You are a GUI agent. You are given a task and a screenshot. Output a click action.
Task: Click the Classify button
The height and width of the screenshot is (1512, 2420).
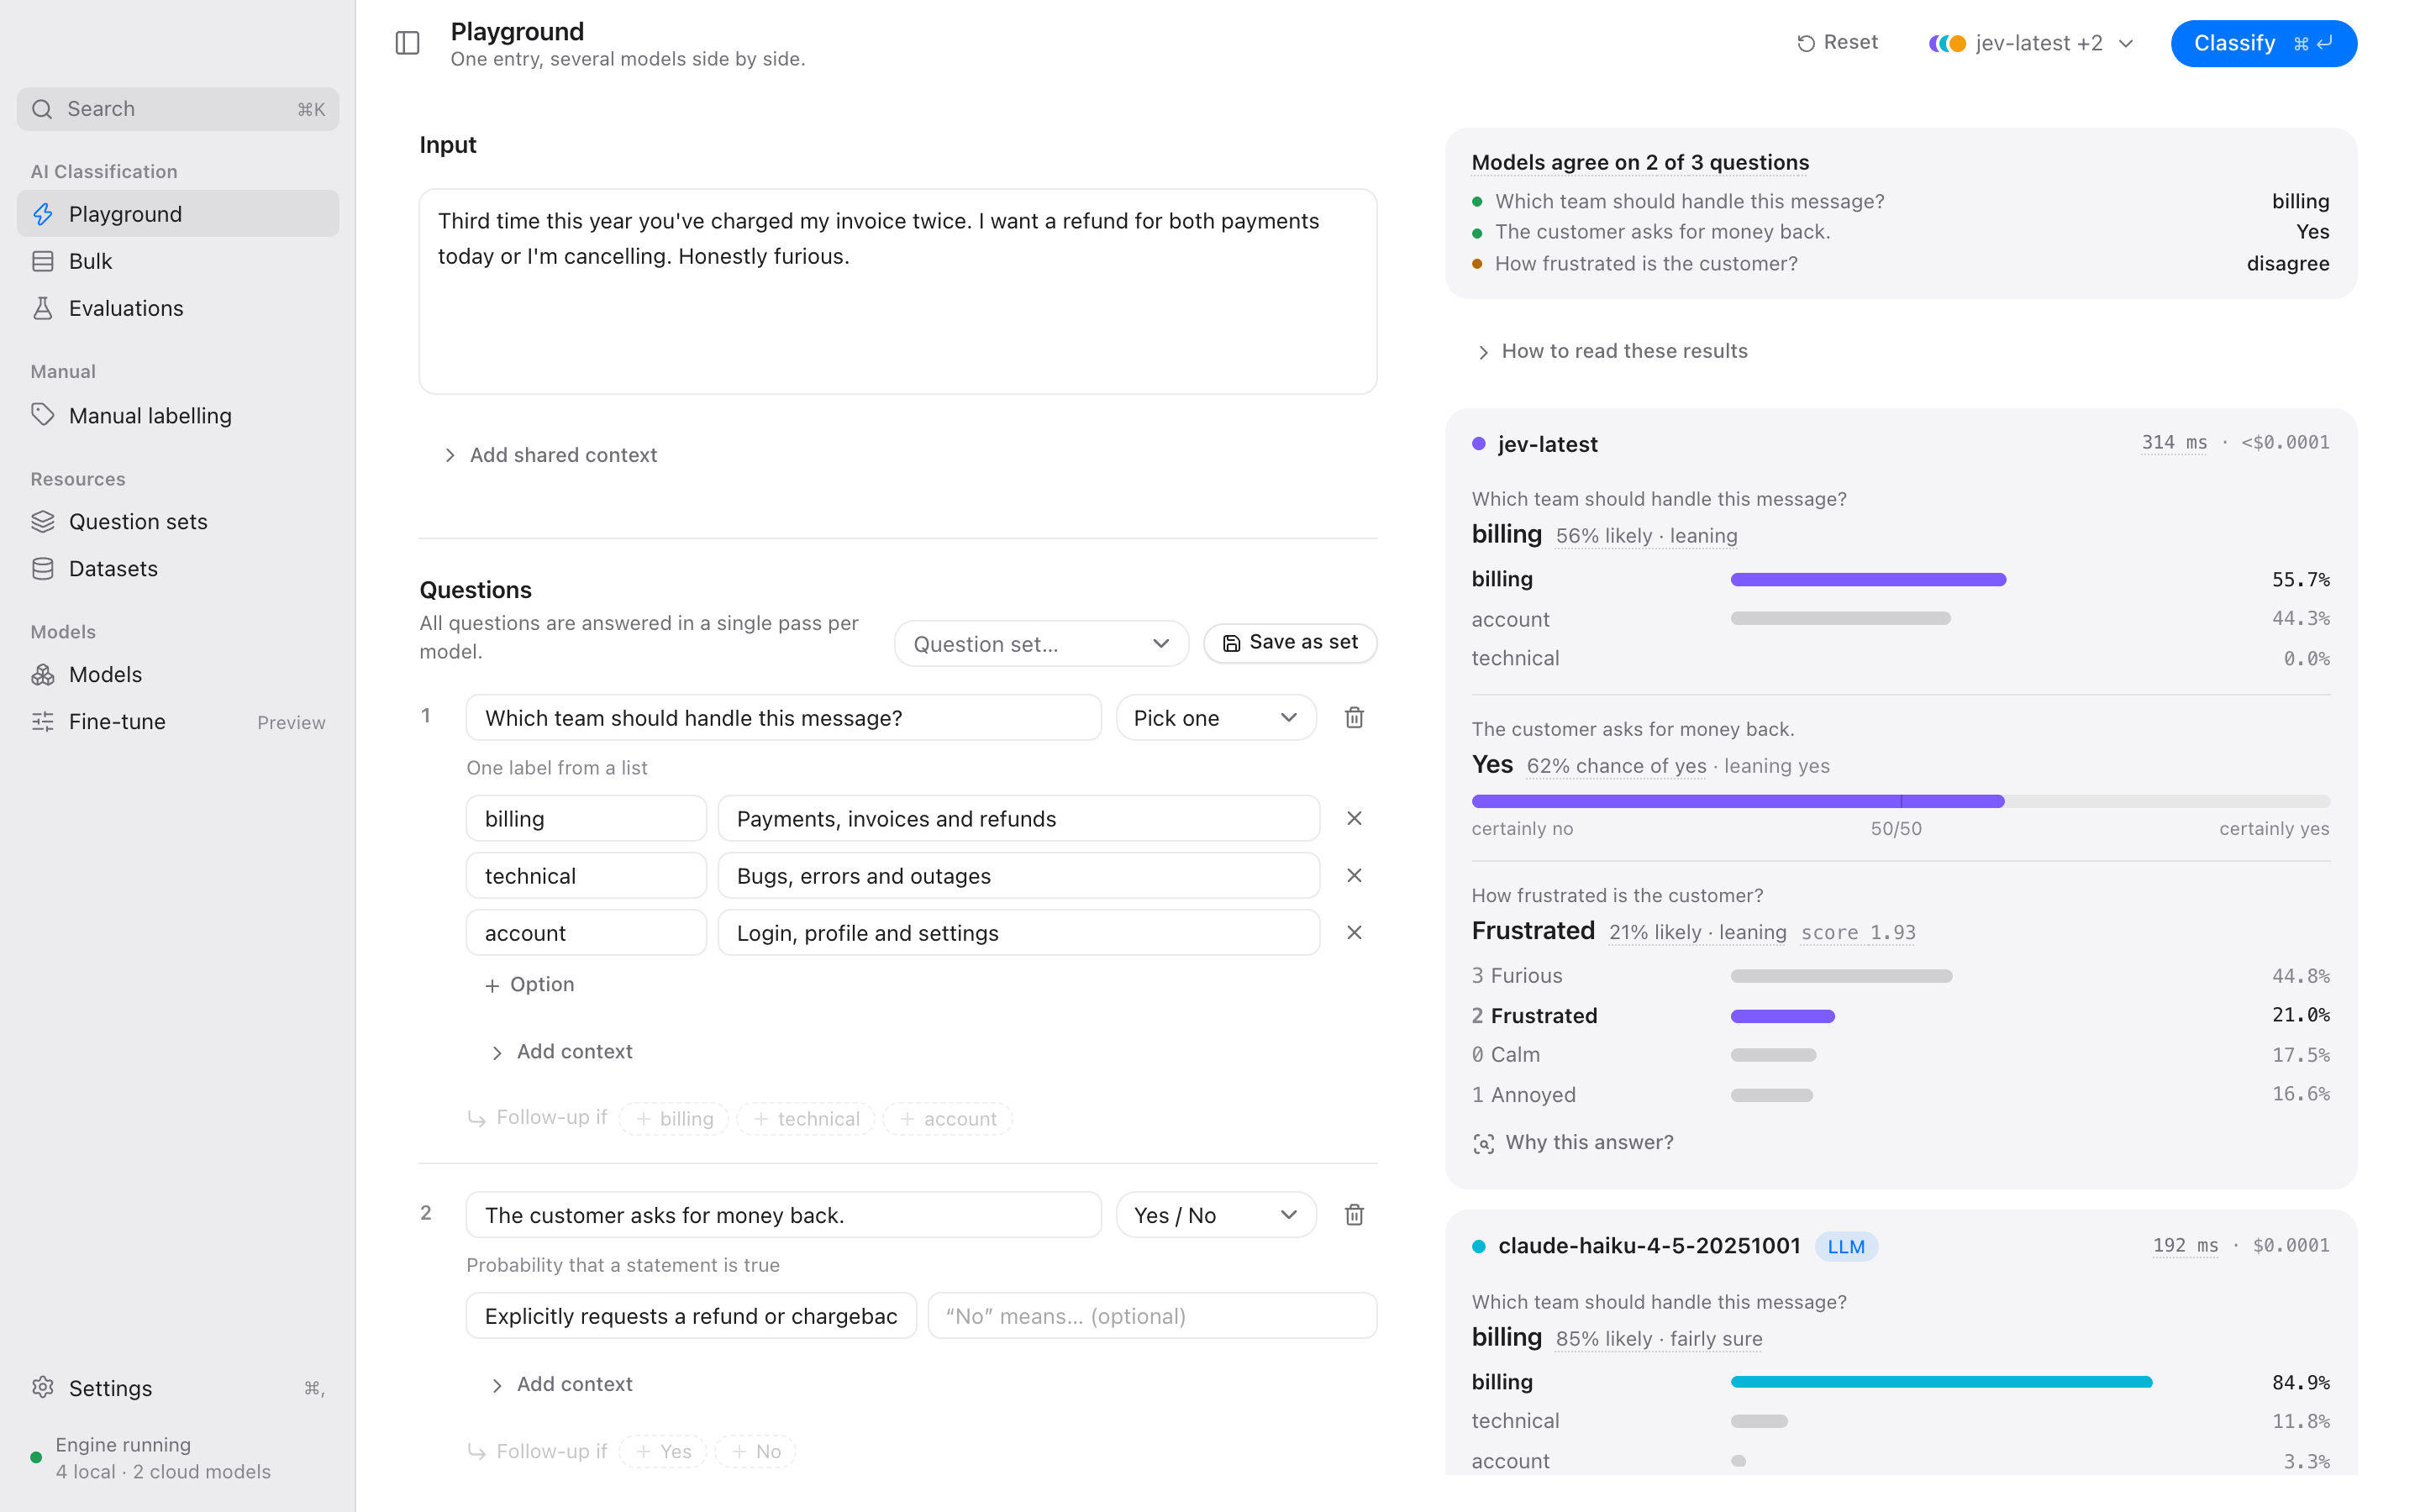[x=2263, y=43]
